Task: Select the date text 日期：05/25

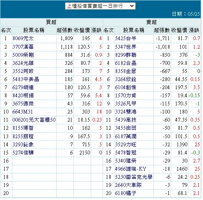Action: pos(186,14)
